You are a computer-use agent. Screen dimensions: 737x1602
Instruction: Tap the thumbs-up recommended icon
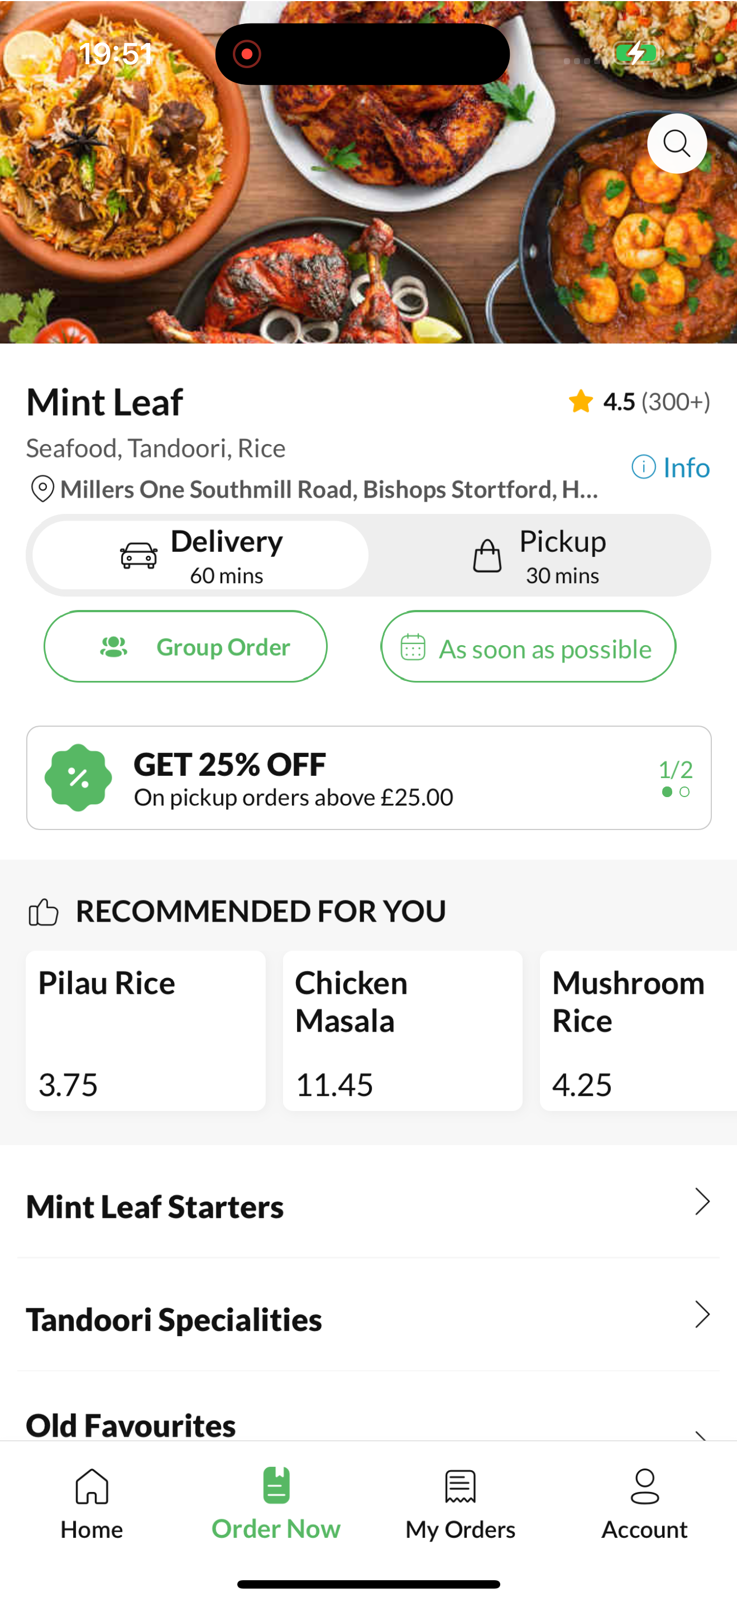coord(43,912)
